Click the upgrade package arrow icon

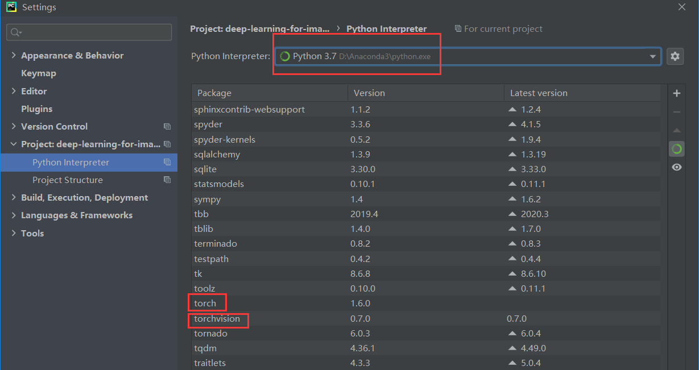(x=676, y=131)
